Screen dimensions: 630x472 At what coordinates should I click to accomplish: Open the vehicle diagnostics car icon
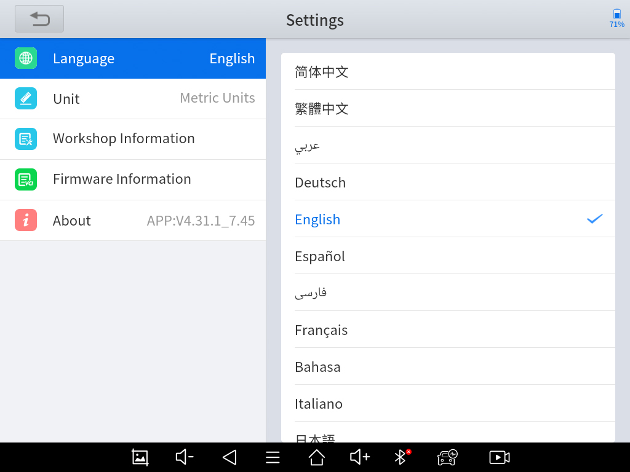click(447, 457)
